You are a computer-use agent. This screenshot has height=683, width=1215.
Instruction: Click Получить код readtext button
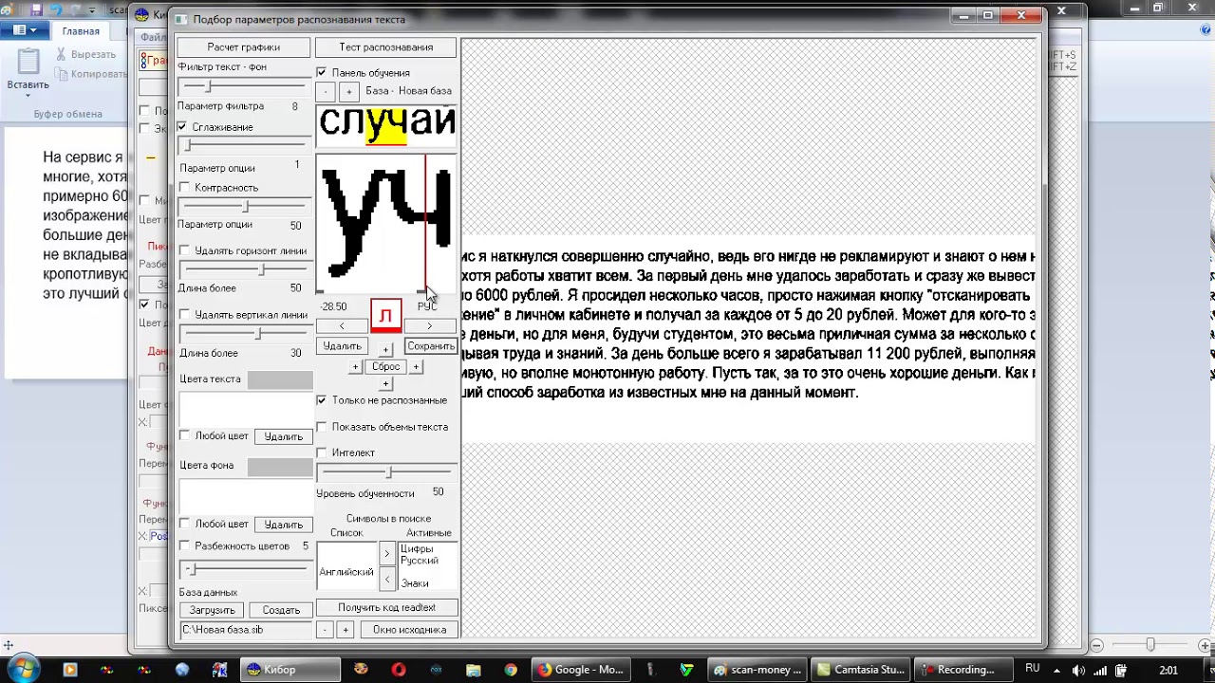[x=386, y=608]
